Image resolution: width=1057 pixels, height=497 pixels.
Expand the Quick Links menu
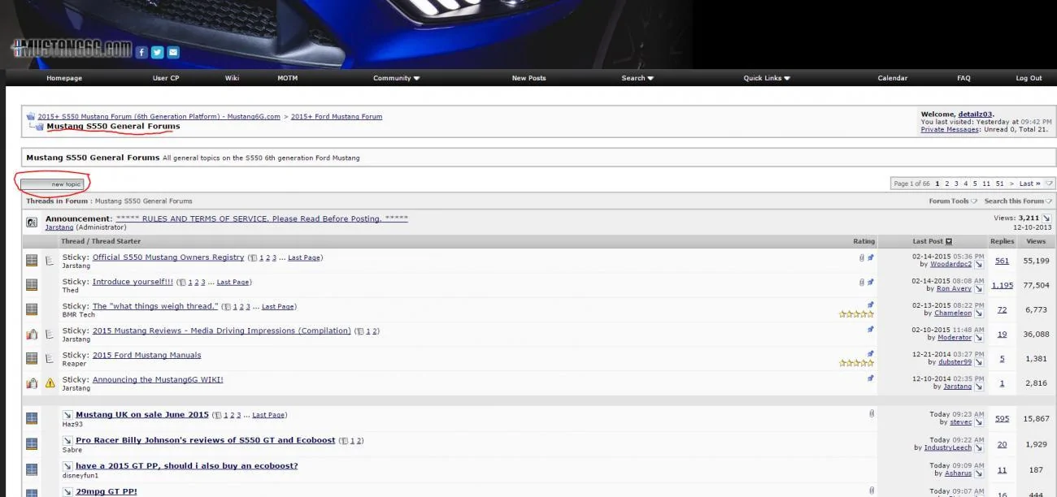[x=767, y=78]
